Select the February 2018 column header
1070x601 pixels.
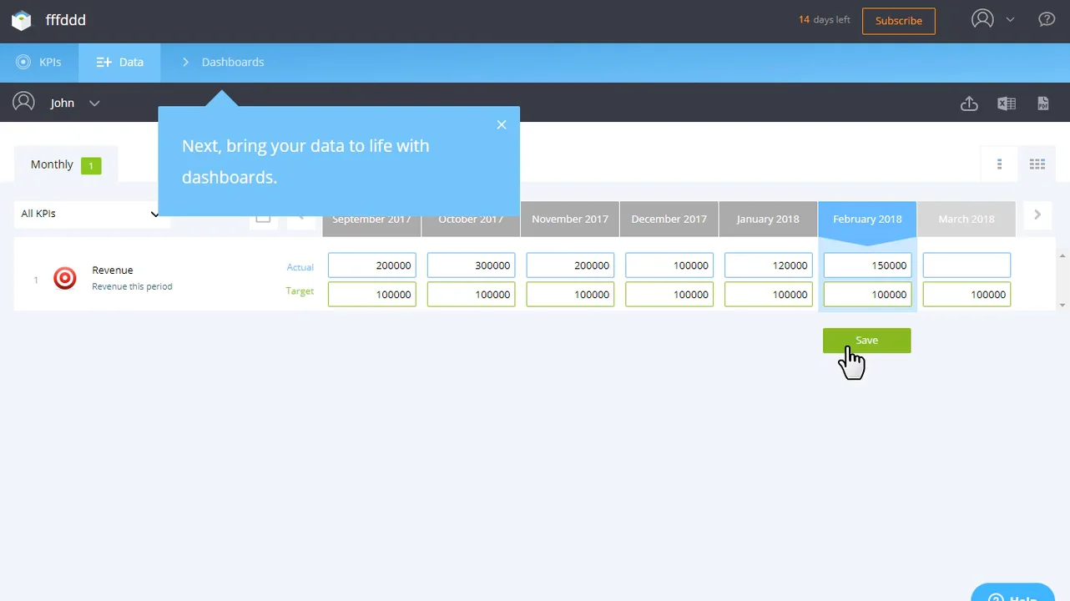tap(867, 219)
